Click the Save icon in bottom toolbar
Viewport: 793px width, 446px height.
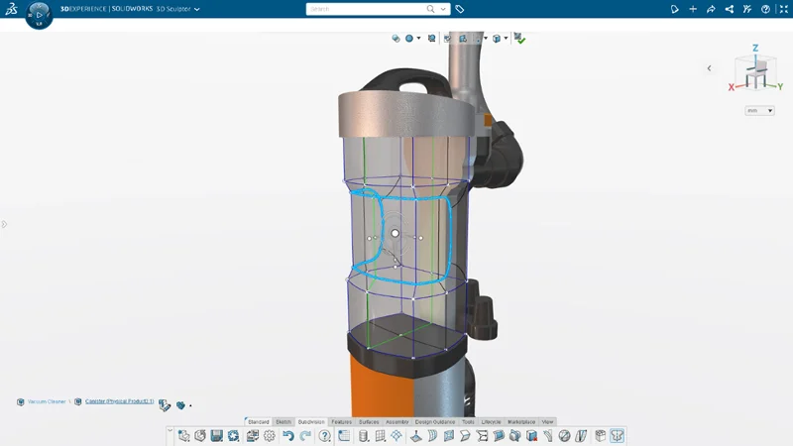coord(216,436)
